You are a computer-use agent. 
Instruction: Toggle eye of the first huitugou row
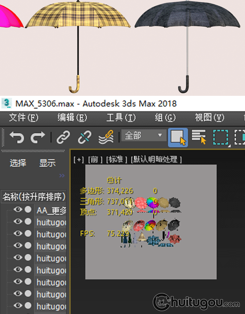pyautogui.click(x=18, y=221)
